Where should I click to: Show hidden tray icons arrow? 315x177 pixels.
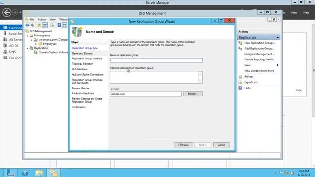(275, 173)
